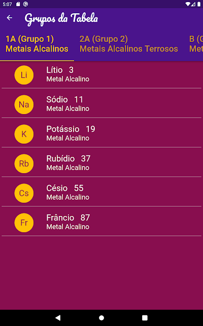Tap the Android back navigation triangle
Screen dimensions: 203x326
click(x=58, y=318)
